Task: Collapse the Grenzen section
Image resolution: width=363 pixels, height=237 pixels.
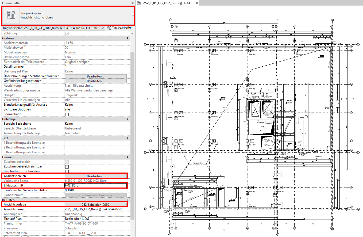Action: tap(128, 157)
